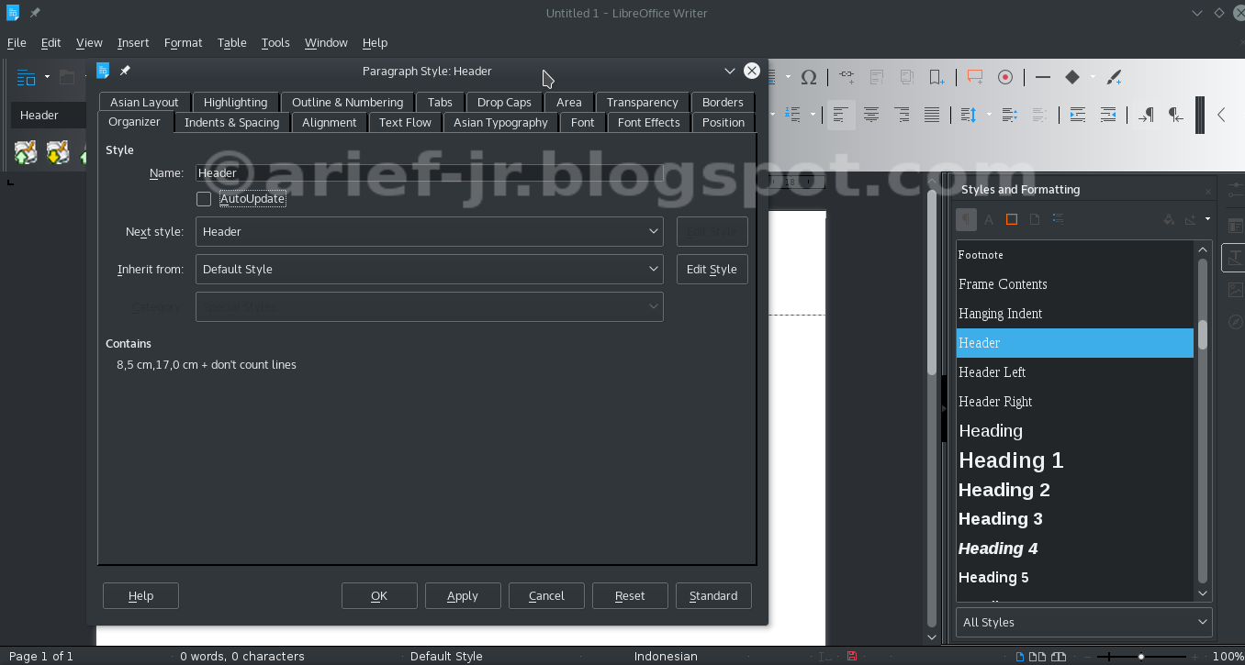This screenshot has width=1245, height=665.
Task: Select the Insert Line tool
Action: pyautogui.click(x=1042, y=77)
